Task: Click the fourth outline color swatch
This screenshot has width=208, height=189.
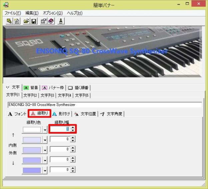Action: (x=32, y=160)
